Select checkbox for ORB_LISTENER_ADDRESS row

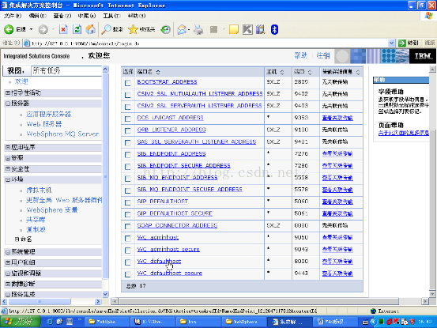click(x=128, y=130)
